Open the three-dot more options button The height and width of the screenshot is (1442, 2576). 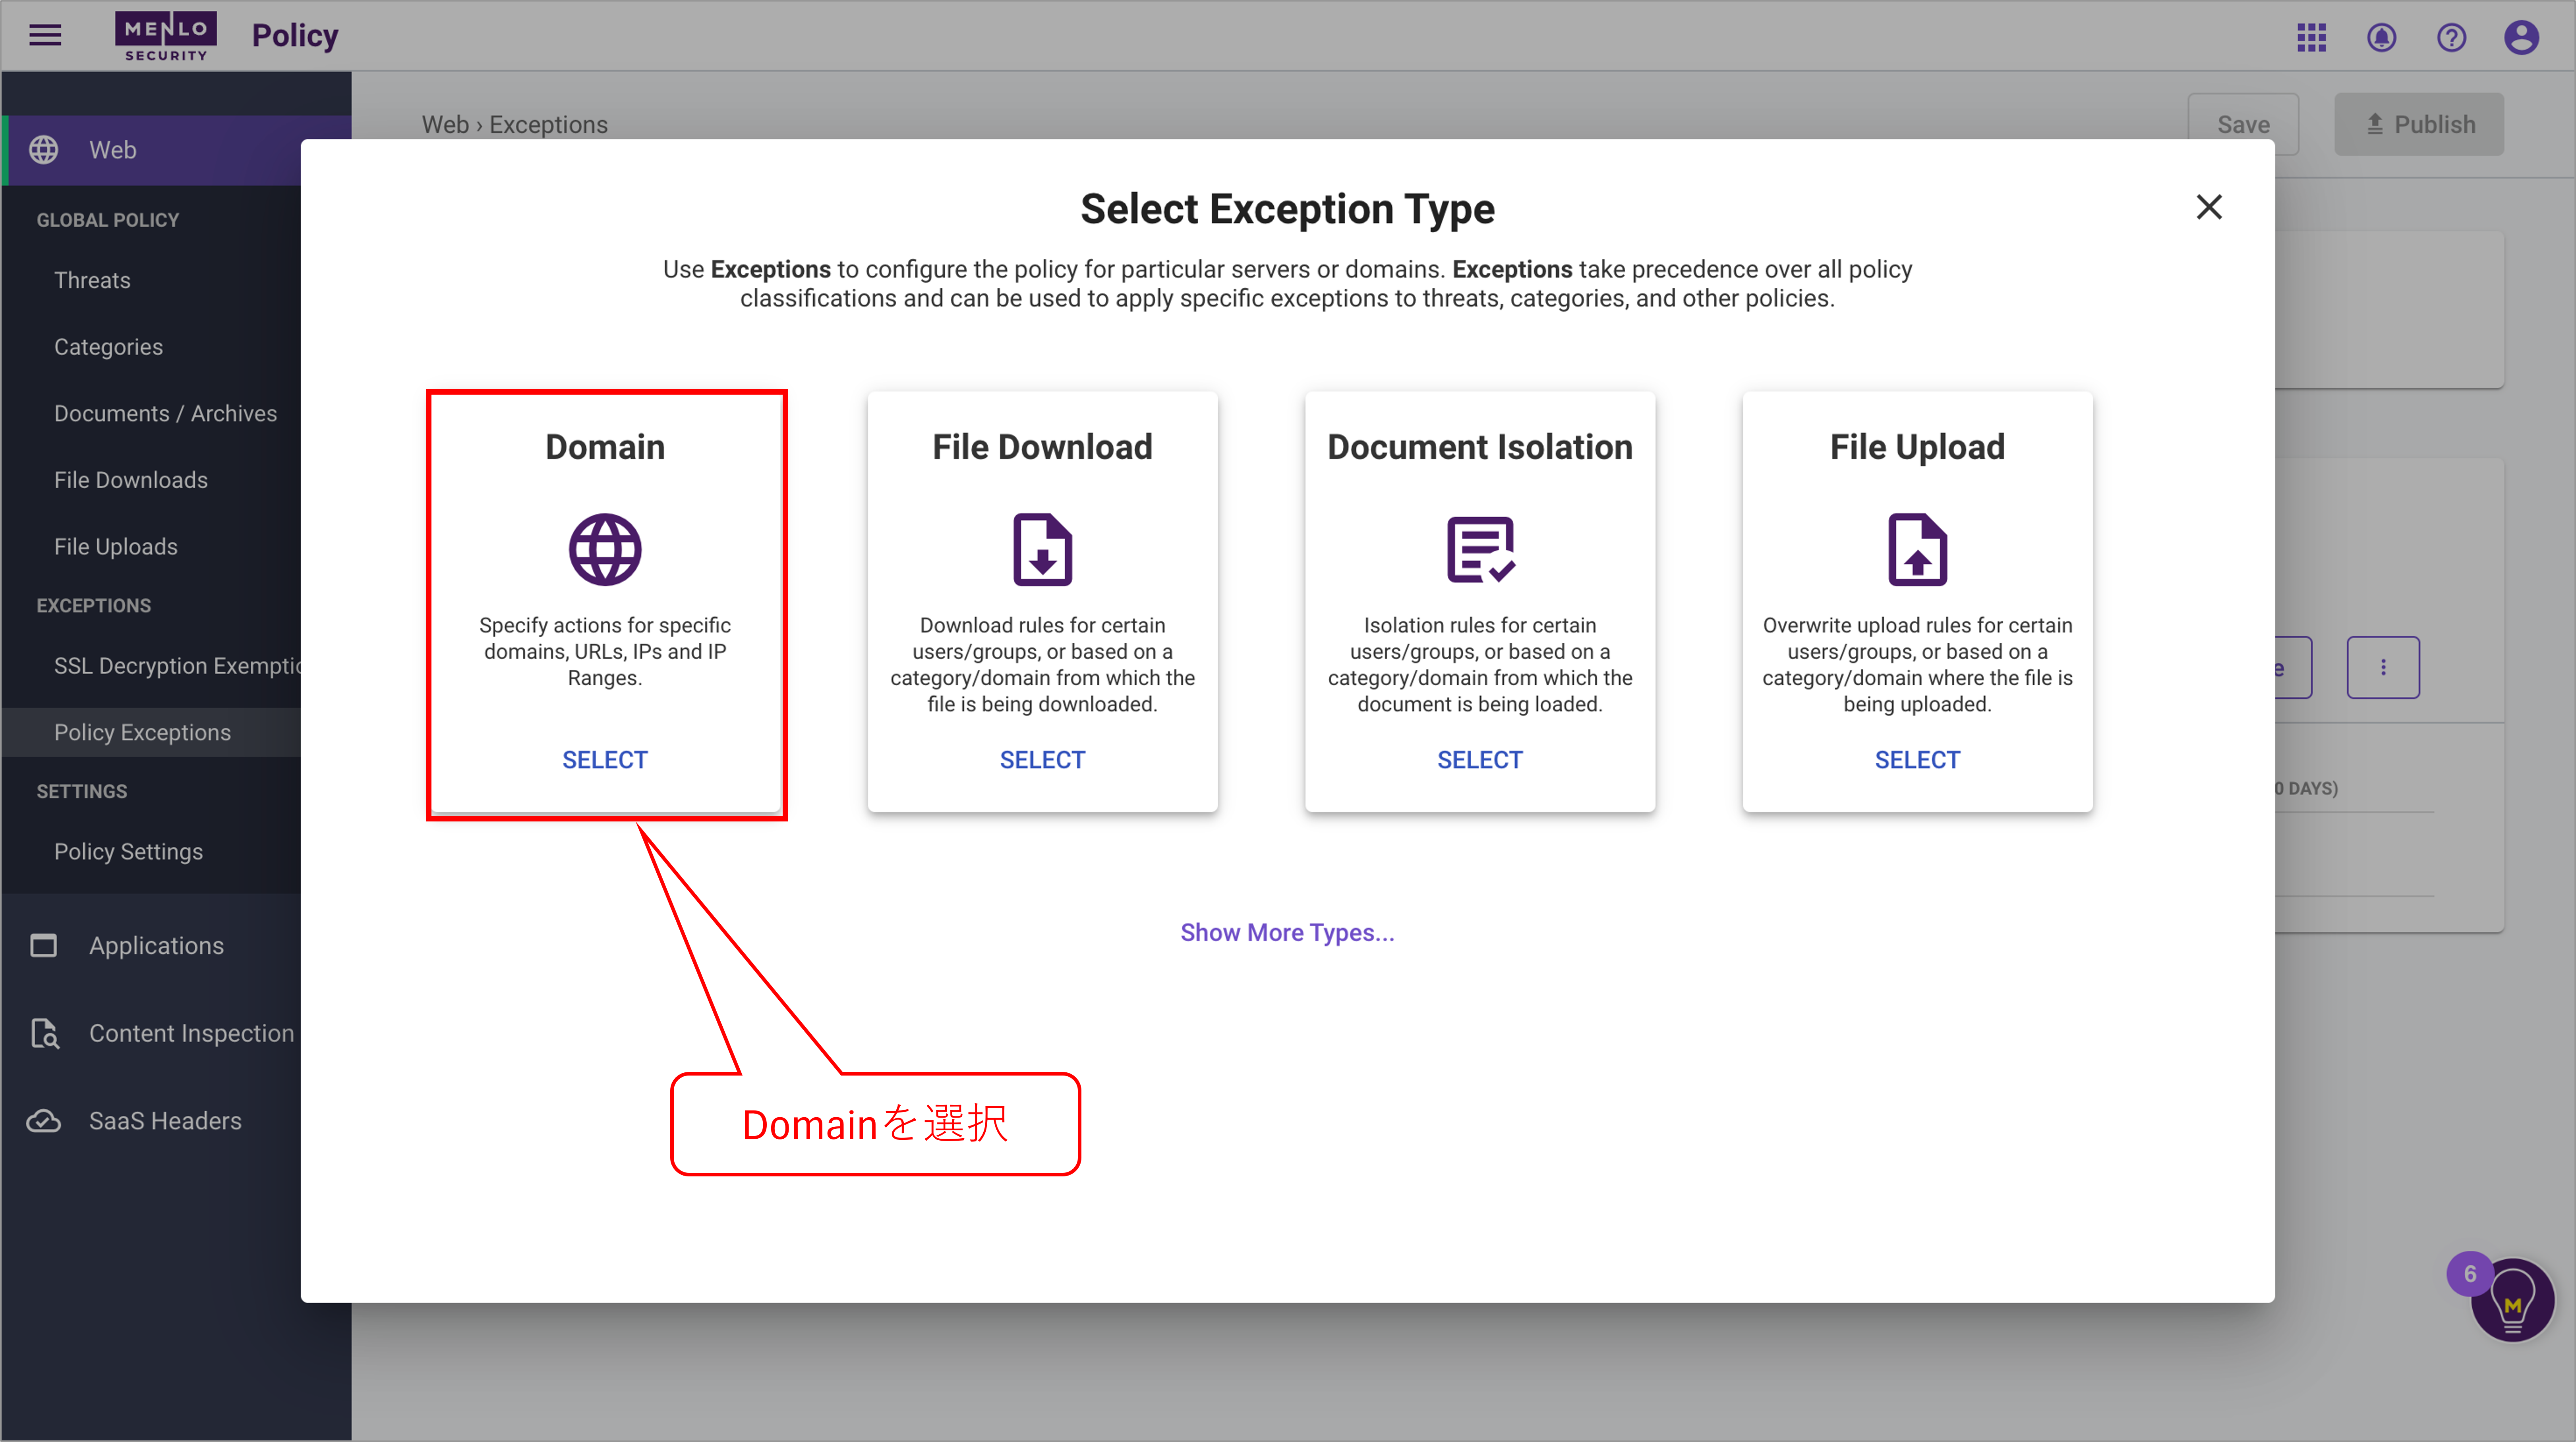tap(2383, 667)
